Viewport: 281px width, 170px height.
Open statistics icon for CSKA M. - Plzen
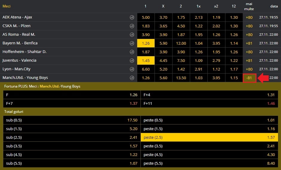(x=132, y=26)
